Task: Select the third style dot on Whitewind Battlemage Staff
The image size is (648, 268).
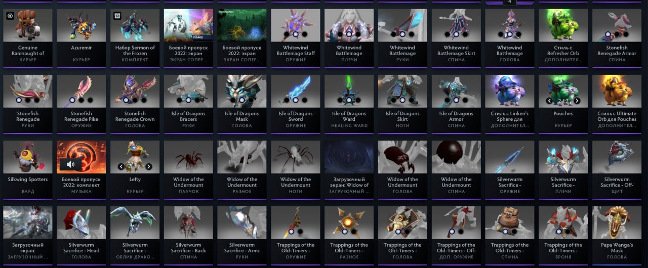Action: [x=304, y=34]
